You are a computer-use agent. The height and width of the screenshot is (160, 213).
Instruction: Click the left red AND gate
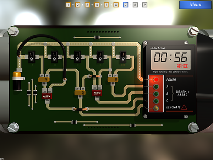(x=47, y=96)
